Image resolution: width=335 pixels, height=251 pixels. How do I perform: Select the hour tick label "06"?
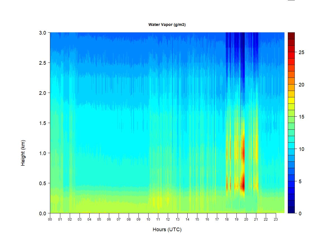tap(109, 219)
